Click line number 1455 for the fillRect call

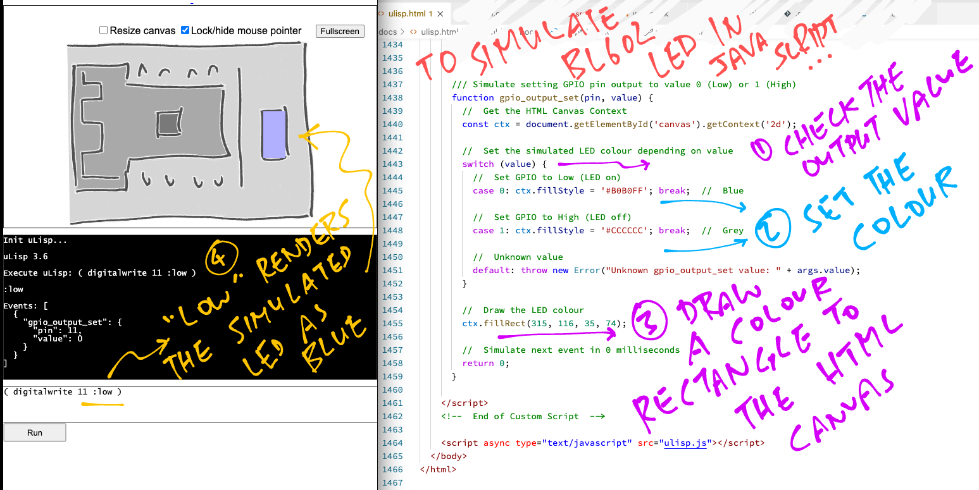392,323
